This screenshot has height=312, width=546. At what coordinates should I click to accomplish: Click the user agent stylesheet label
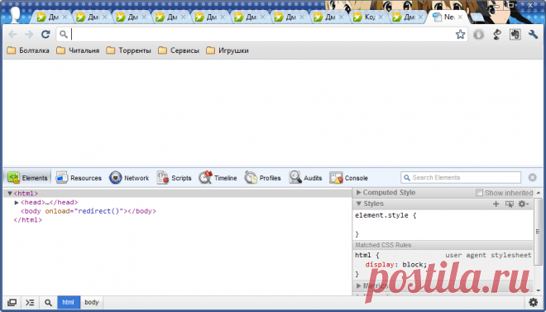coord(488,255)
